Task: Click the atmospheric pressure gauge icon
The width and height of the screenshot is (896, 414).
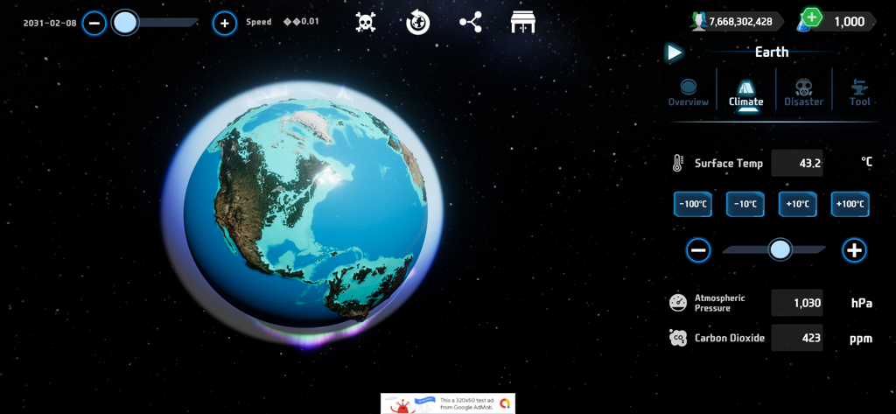Action: tap(678, 303)
